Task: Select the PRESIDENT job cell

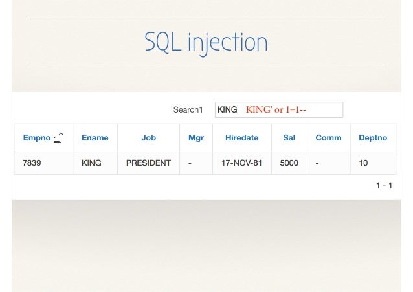Action: point(148,163)
